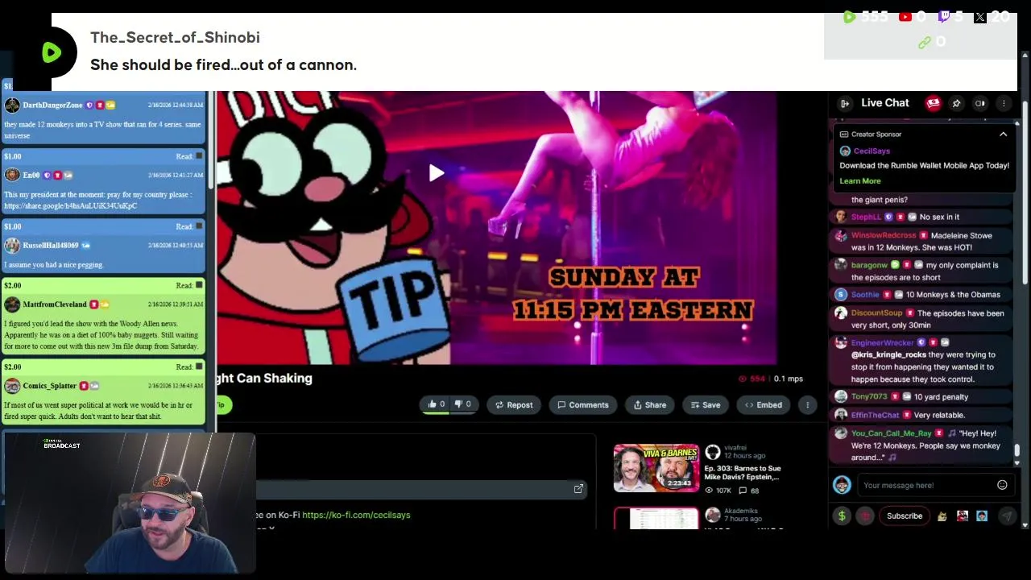The image size is (1031, 580).
Task: Play the video with center play button
Action: pyautogui.click(x=436, y=173)
